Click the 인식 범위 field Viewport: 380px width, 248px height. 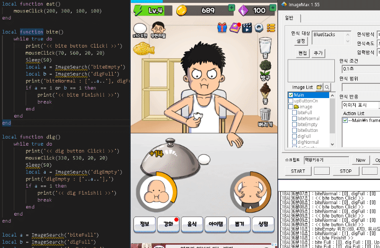point(361,87)
